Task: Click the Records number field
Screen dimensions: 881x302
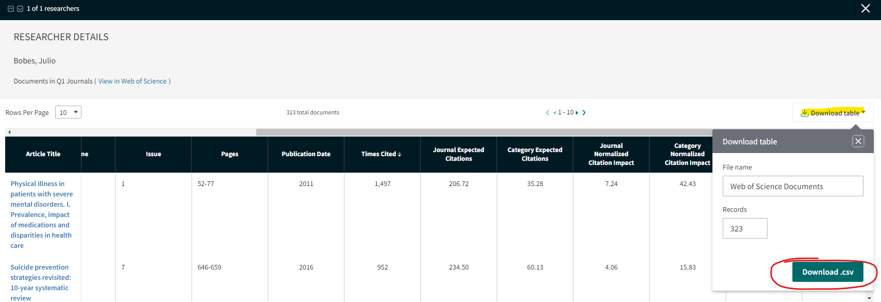Action: 744,228
